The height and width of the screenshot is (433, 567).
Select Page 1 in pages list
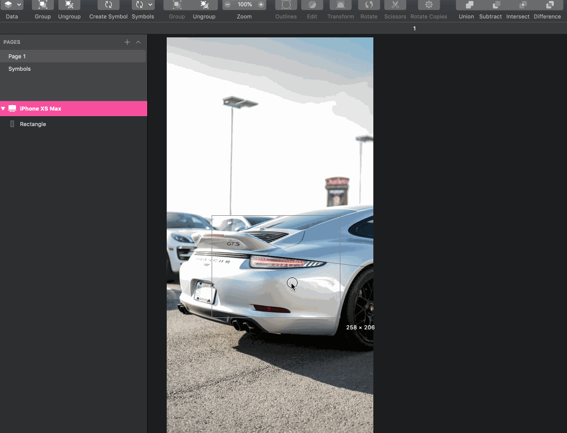pos(17,56)
